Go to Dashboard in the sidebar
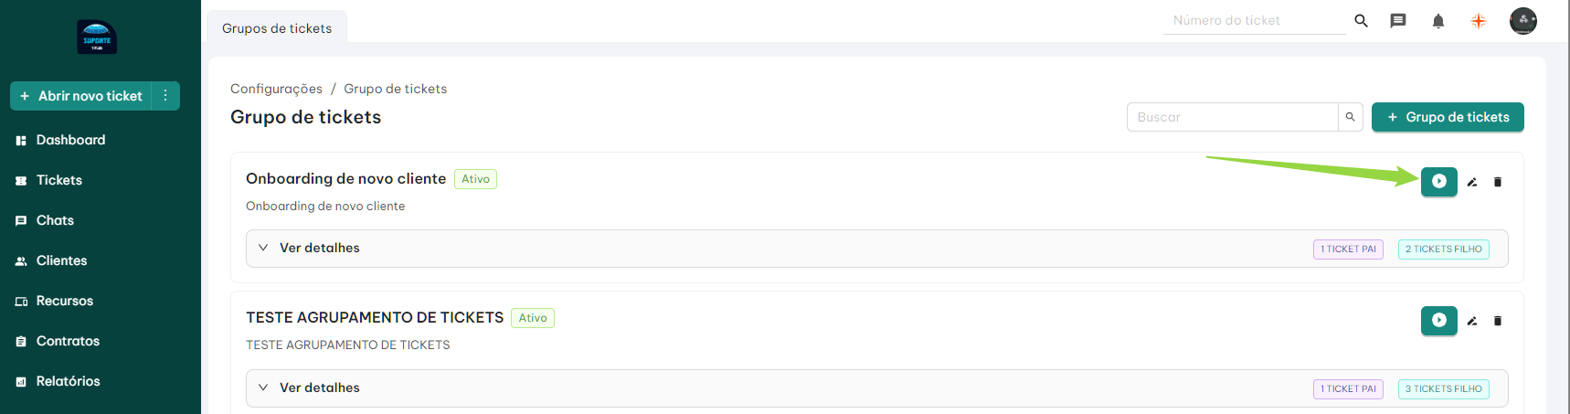 coord(70,140)
